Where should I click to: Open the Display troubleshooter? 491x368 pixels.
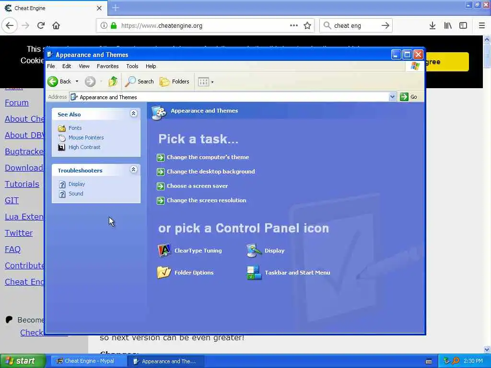click(x=77, y=184)
